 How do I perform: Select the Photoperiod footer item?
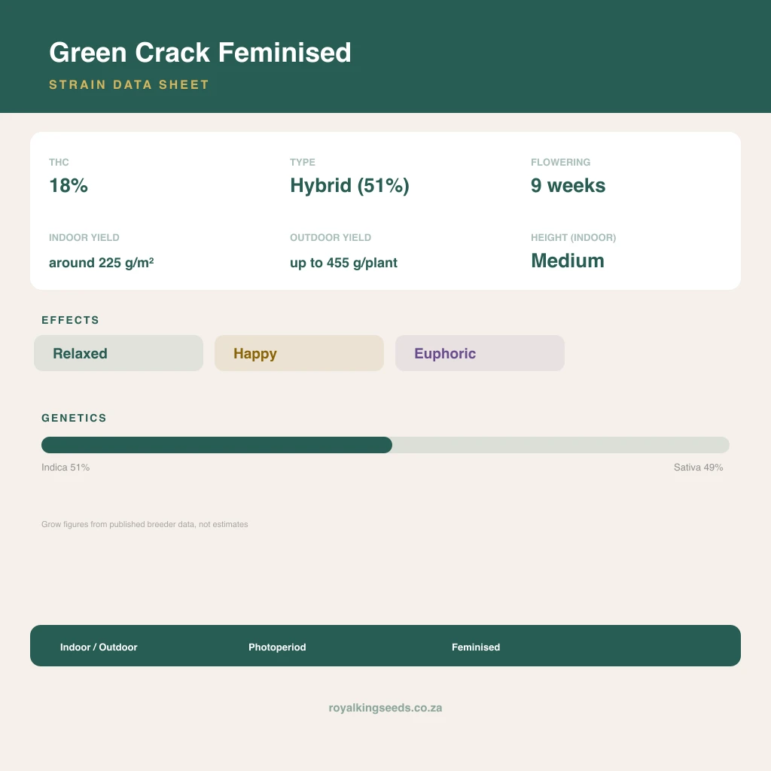coord(277,647)
